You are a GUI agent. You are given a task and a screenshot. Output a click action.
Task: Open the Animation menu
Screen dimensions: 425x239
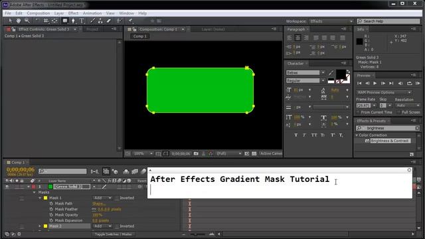tap(92, 13)
